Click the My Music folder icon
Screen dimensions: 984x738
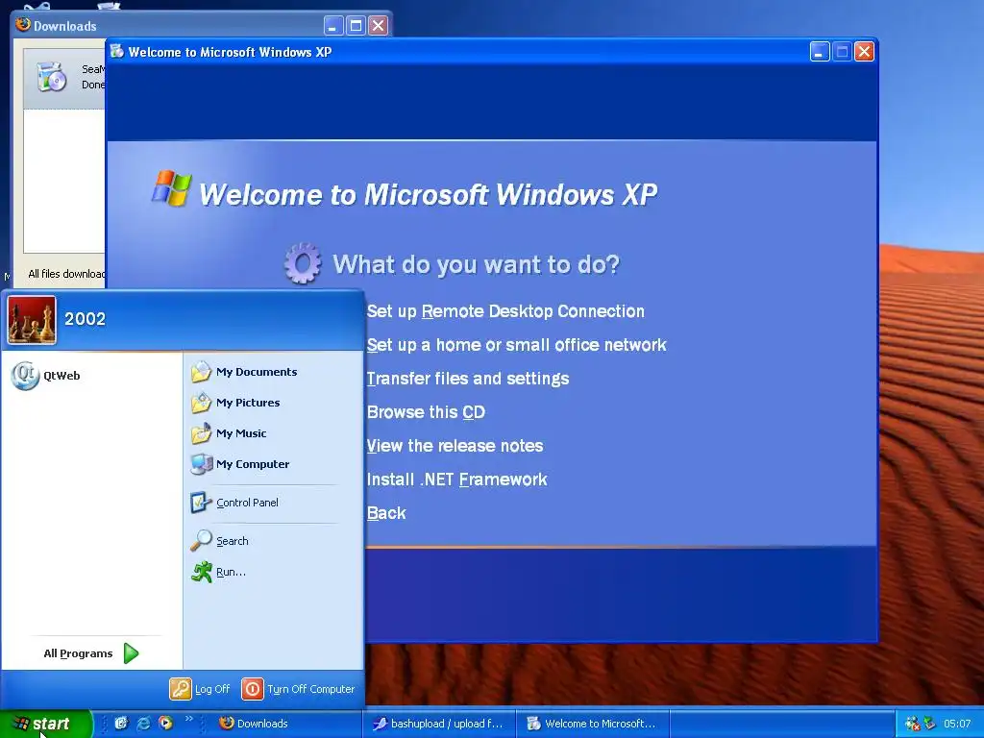point(201,433)
